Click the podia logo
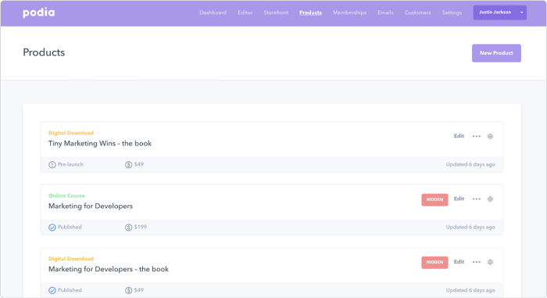The height and width of the screenshot is (298, 547). point(39,13)
